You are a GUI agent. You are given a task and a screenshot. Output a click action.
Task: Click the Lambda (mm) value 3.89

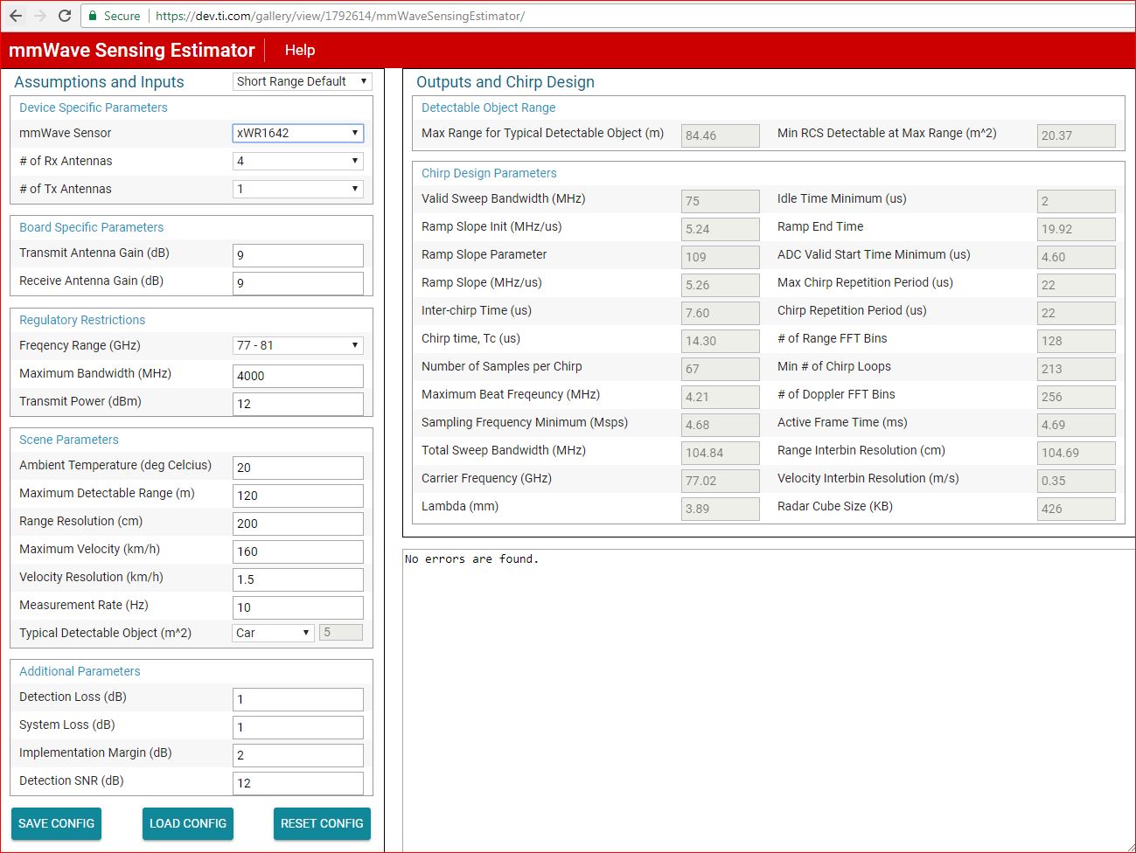click(x=721, y=509)
